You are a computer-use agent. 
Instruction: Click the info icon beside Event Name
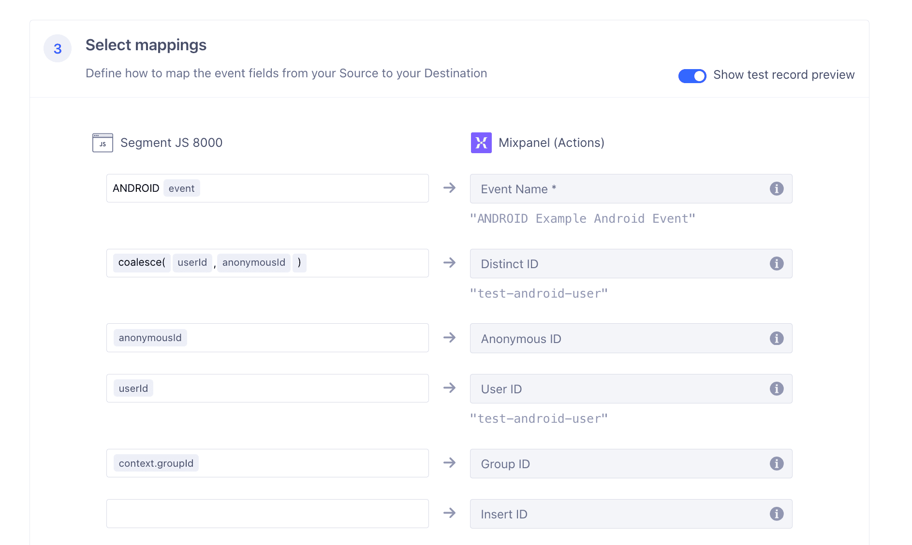777,188
